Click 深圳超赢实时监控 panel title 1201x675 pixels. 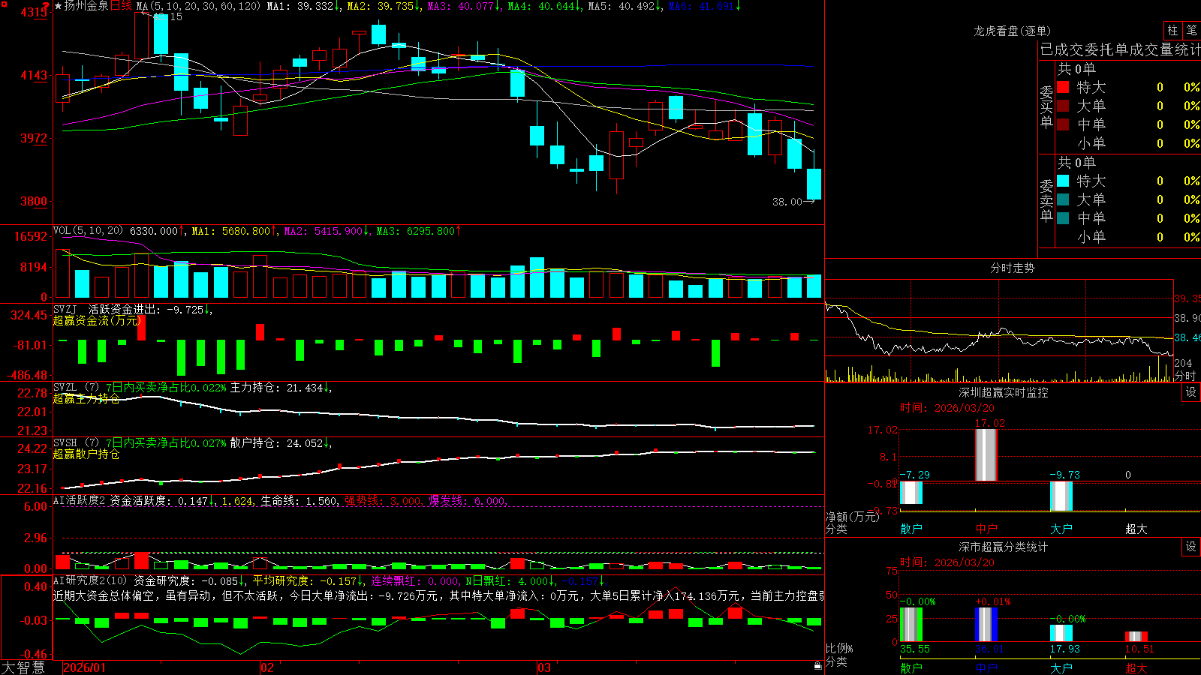click(1003, 392)
